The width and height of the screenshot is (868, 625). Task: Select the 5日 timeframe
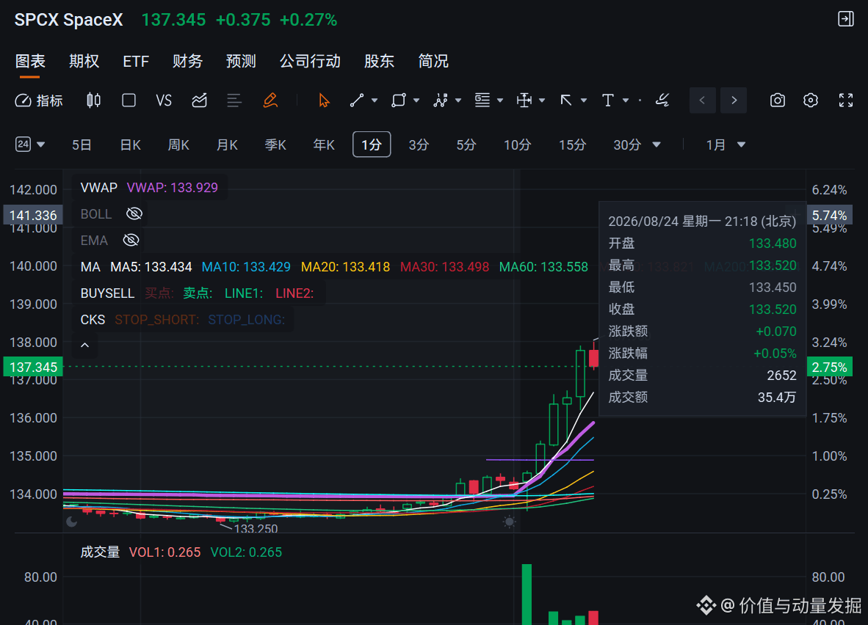82,145
